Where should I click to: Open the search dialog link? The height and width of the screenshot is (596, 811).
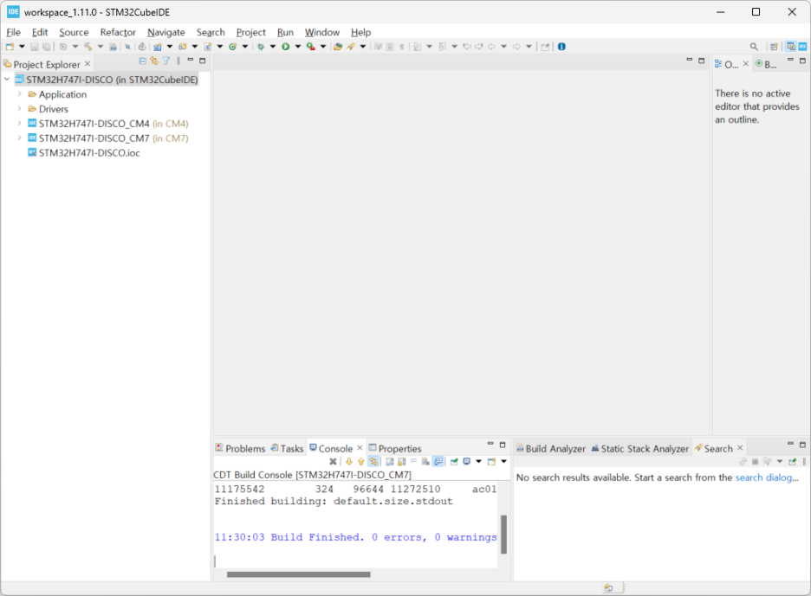(x=763, y=477)
